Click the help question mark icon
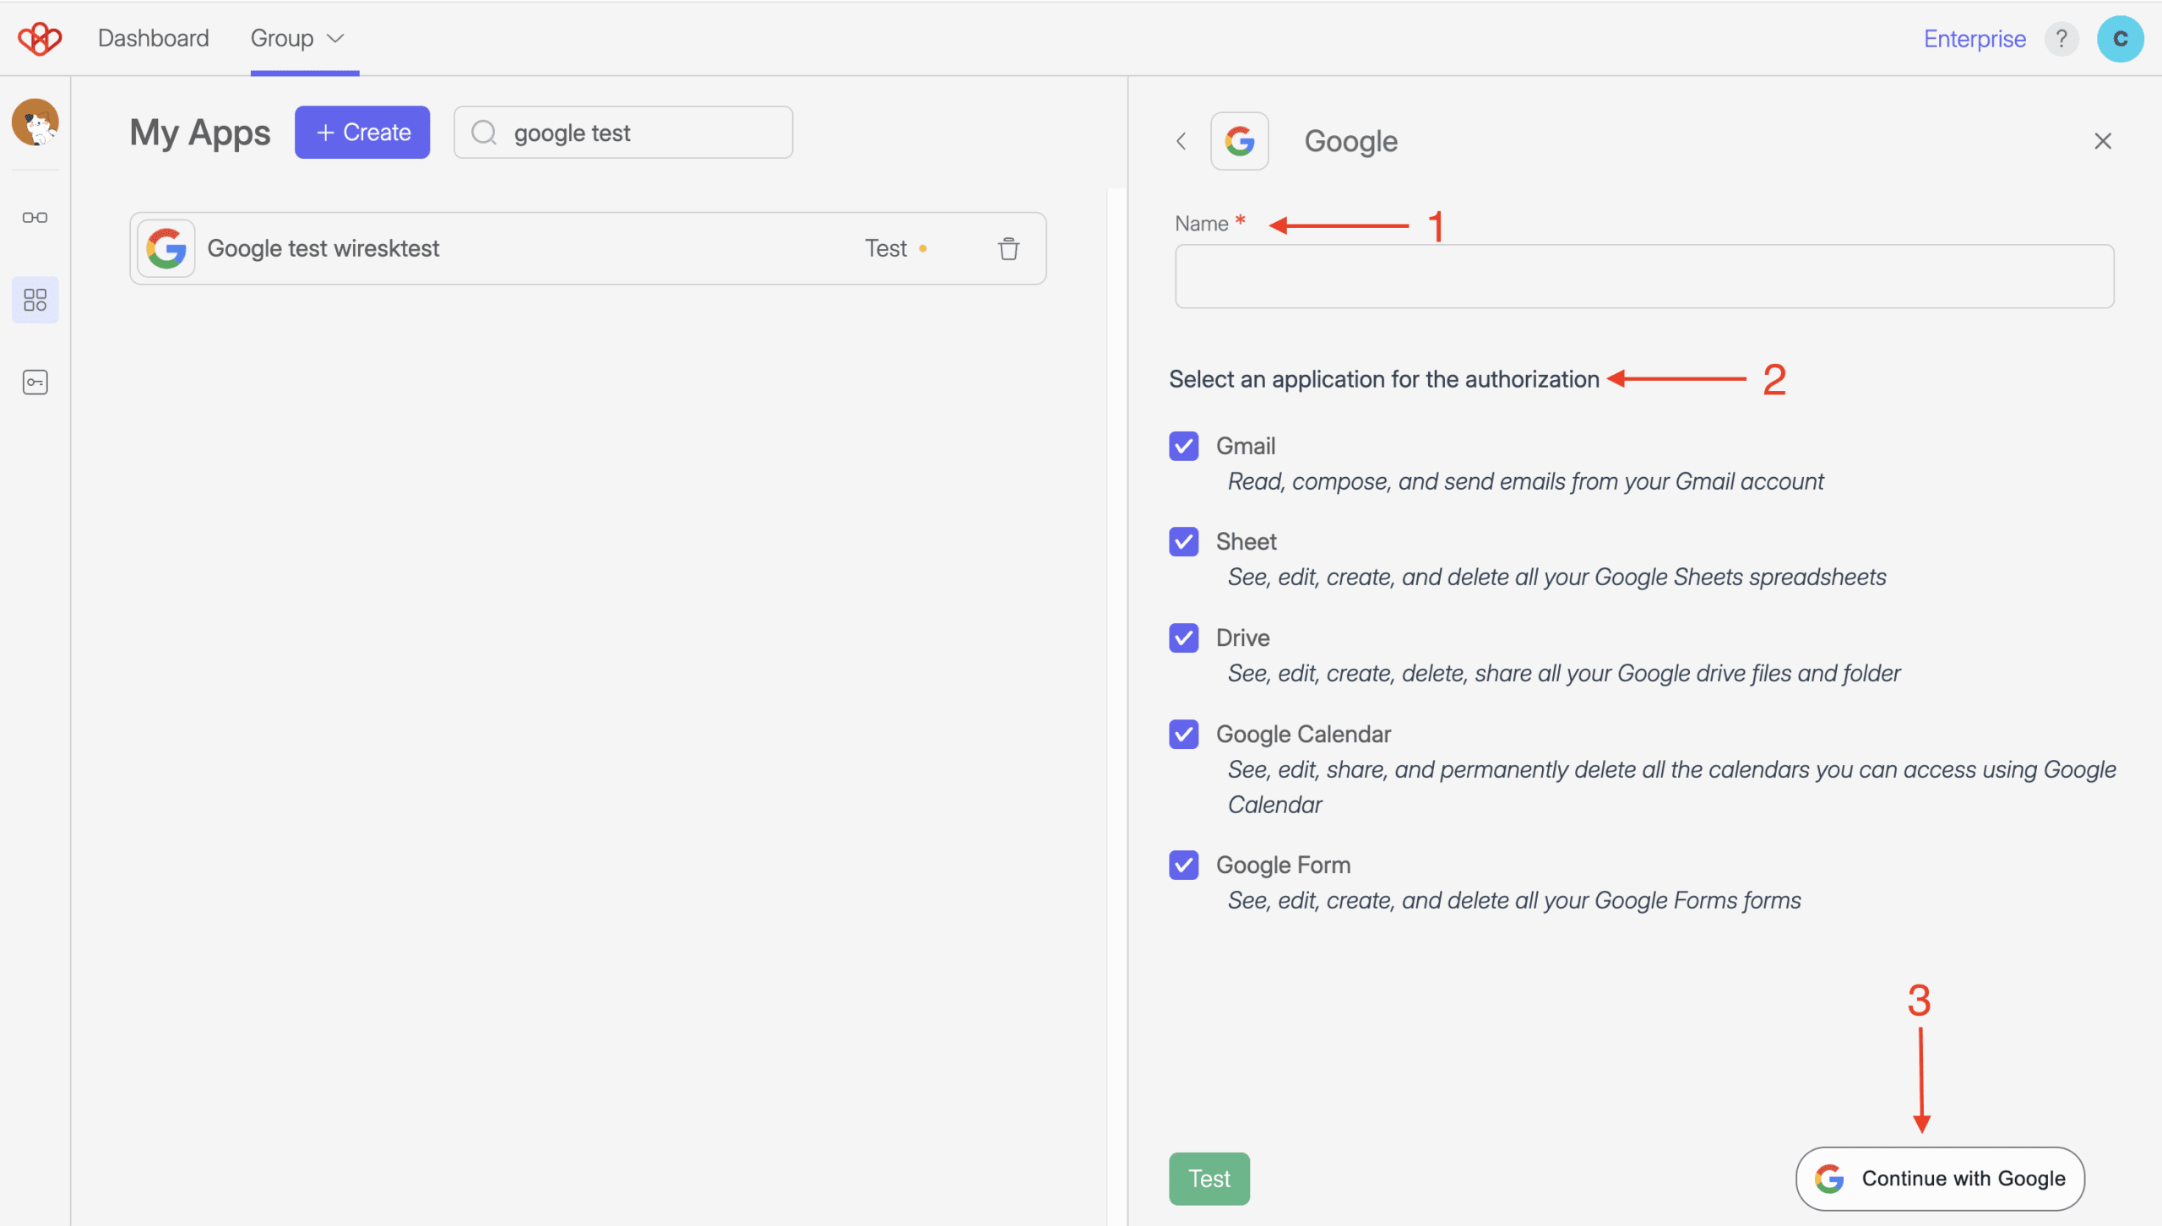Image resolution: width=2162 pixels, height=1226 pixels. pos(2062,39)
